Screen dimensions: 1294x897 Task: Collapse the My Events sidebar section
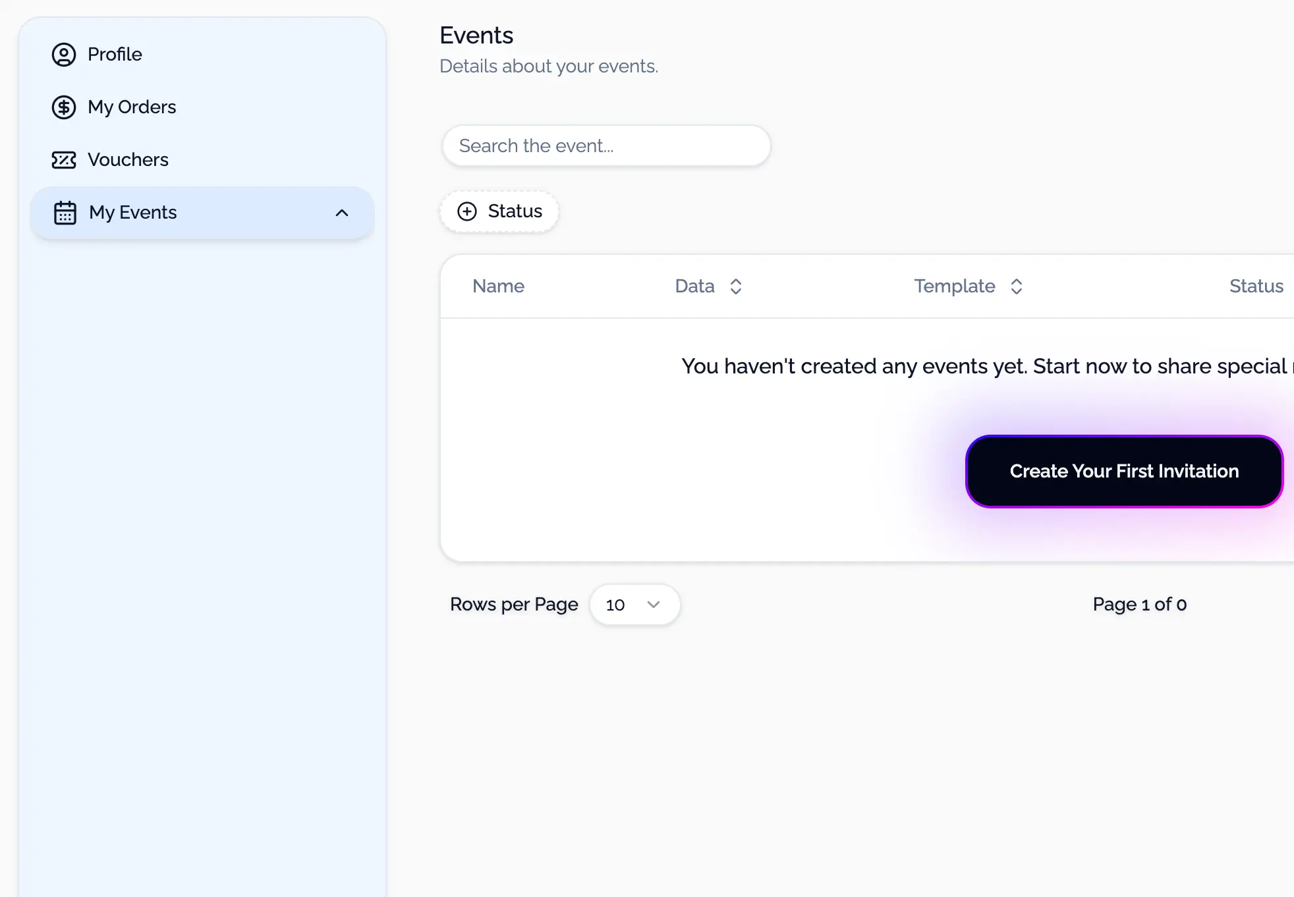click(343, 212)
